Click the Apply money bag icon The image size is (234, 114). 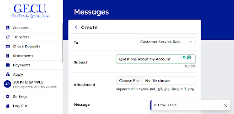pos(8,74)
